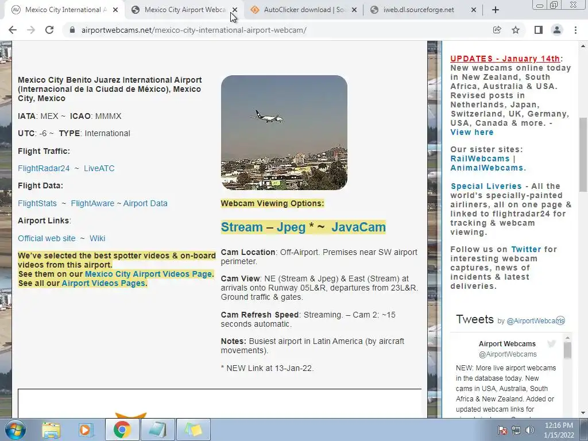
Task: Open the JavaCam webcam link
Action: 358,227
